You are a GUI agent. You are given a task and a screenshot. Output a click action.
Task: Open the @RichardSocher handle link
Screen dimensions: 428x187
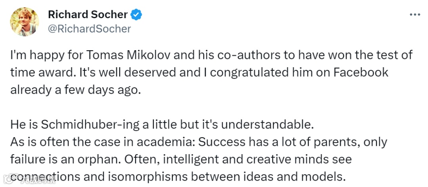(x=89, y=29)
